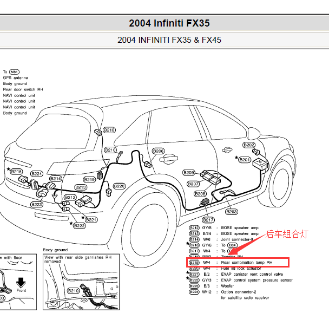Screen dimensions: 329x313
Task: Select the B206 callout near the rear door
Action: [158, 151]
